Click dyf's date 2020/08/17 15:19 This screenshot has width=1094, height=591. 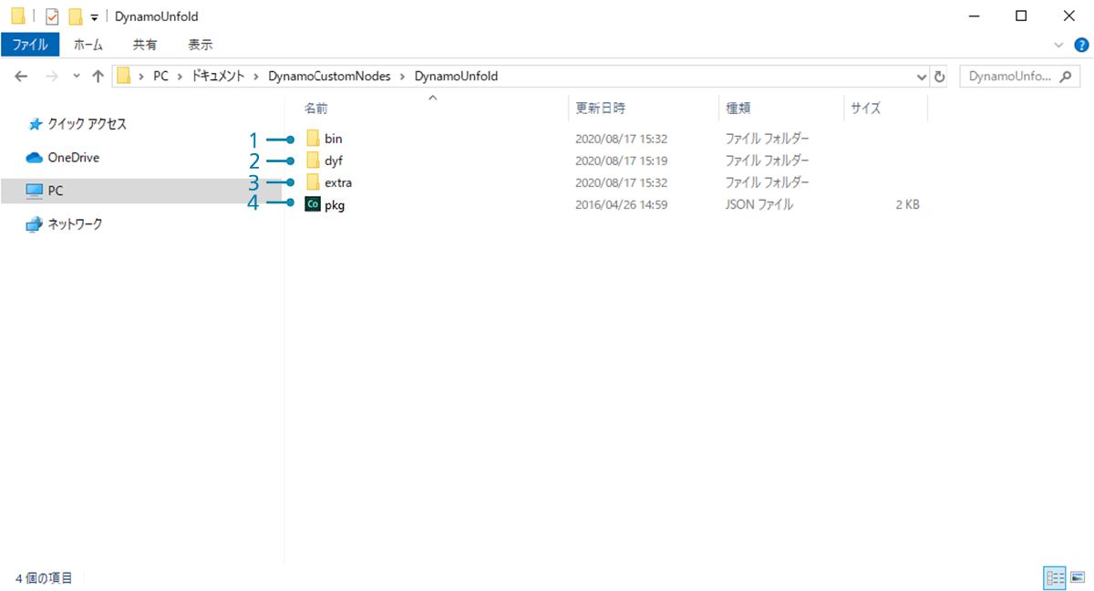point(622,161)
